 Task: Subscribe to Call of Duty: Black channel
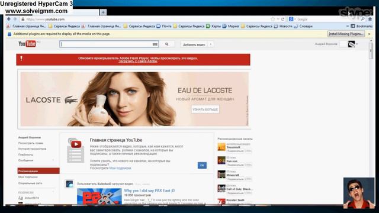[x=236, y=193]
